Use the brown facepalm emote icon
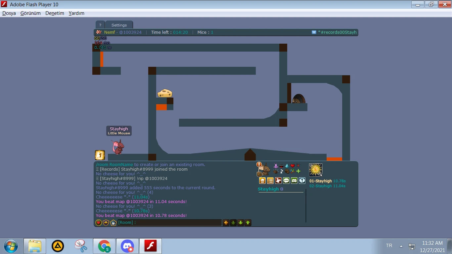This screenshot has width=452, height=254. tap(287, 171)
